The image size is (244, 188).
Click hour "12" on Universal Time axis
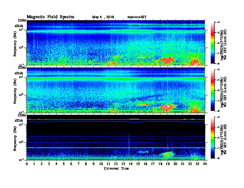coord(116,164)
